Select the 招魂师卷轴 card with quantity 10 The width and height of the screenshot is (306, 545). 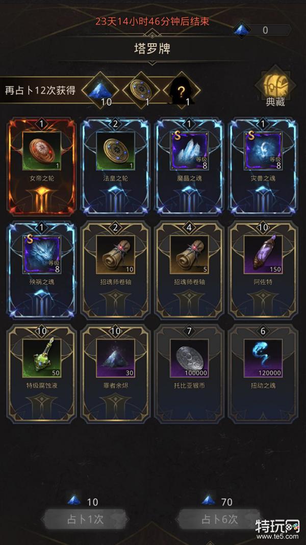pos(115,270)
